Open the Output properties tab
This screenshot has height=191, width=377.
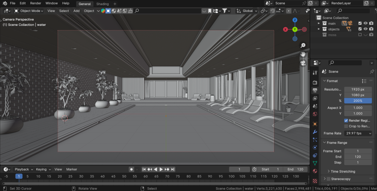pyautogui.click(x=315, y=90)
